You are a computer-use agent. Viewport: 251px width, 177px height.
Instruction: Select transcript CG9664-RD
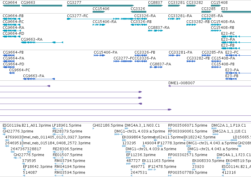13,34
